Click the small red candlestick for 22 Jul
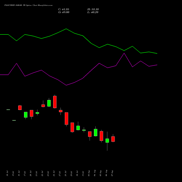The height and width of the screenshot is (182, 182). 43,106
